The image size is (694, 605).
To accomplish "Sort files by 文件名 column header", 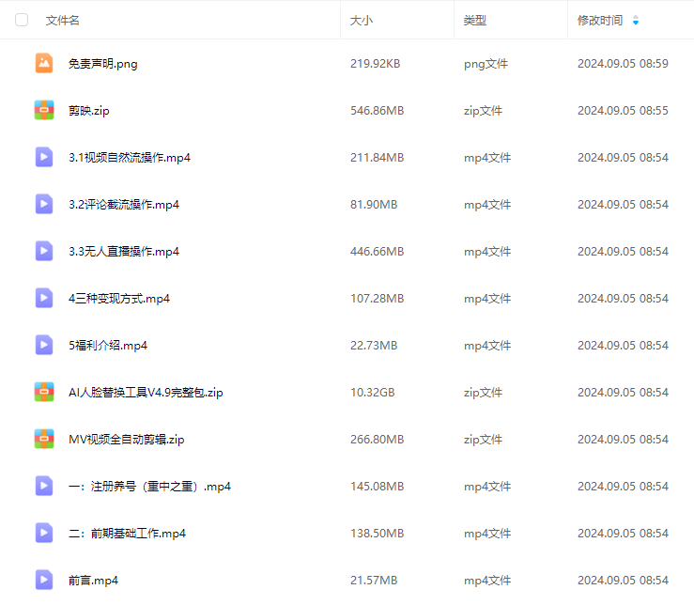I will click(62, 20).
